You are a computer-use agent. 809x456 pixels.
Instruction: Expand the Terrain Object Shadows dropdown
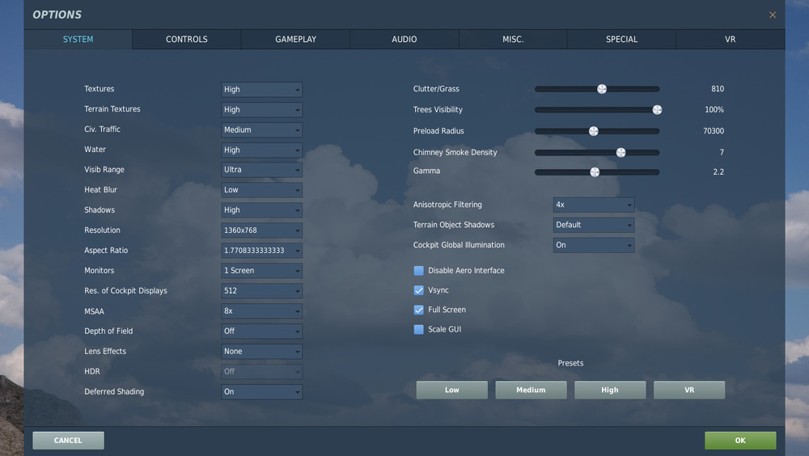tap(593, 225)
